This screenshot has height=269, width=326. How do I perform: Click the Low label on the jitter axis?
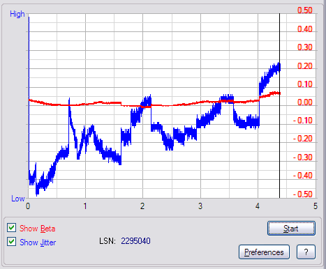(x=18, y=199)
